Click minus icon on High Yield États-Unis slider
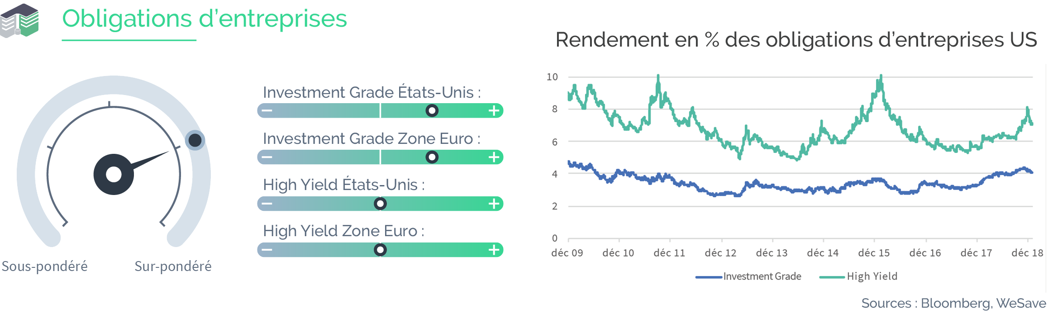This screenshot has height=314, width=1057. [x=267, y=204]
